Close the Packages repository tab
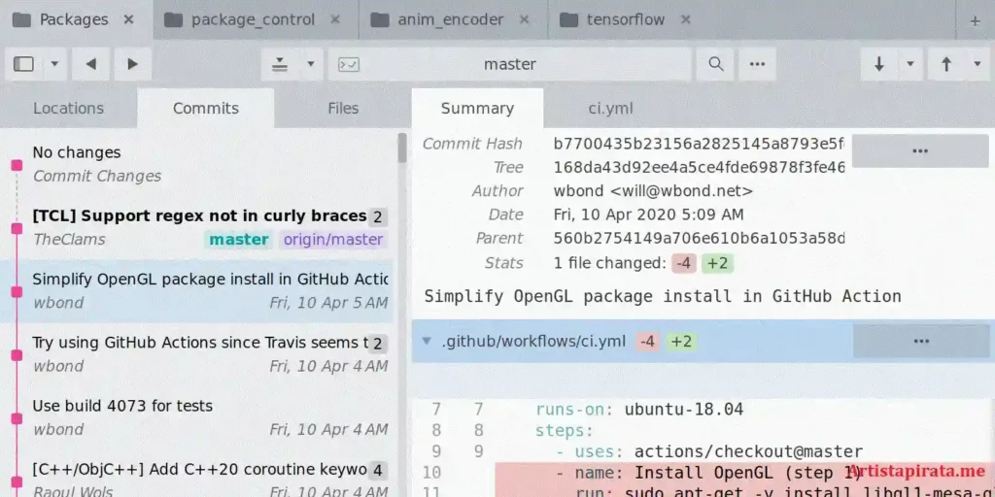The width and height of the screenshot is (995, 497). pos(129,19)
